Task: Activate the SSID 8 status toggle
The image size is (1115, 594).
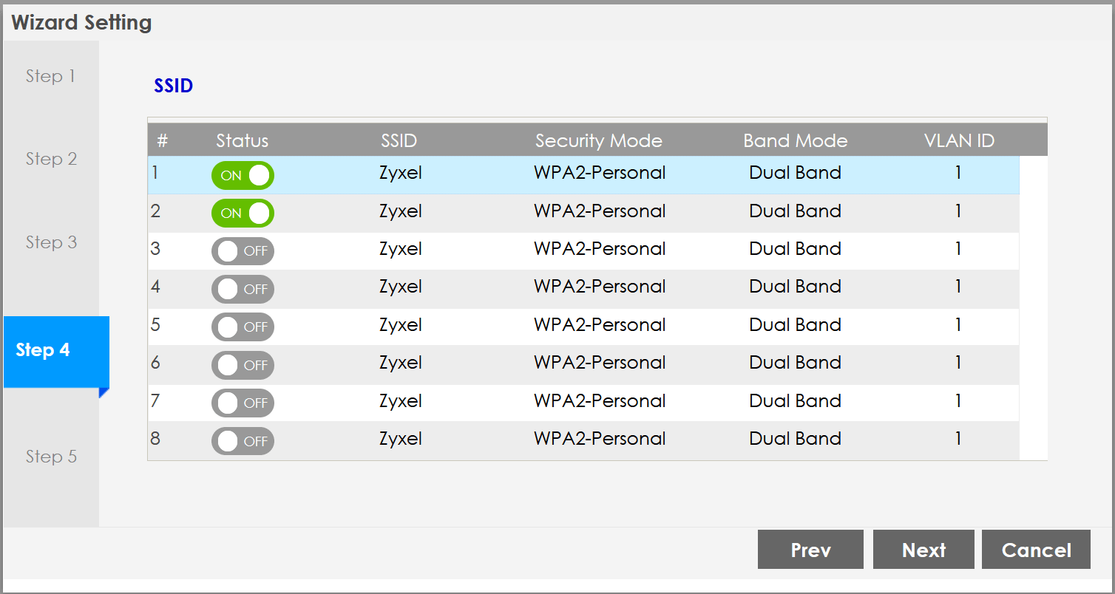Action: pos(243,441)
